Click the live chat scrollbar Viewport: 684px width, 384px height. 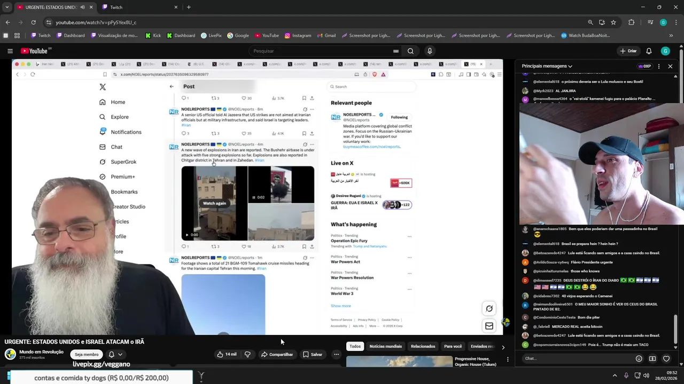(x=675, y=329)
